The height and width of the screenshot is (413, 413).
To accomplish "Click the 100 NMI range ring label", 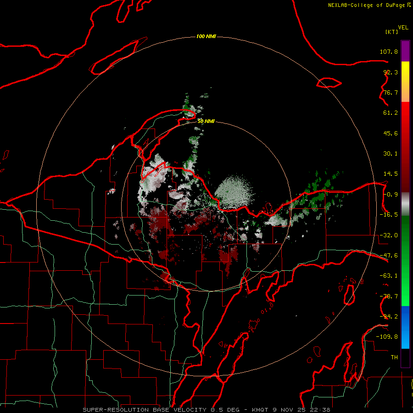I will click(206, 36).
